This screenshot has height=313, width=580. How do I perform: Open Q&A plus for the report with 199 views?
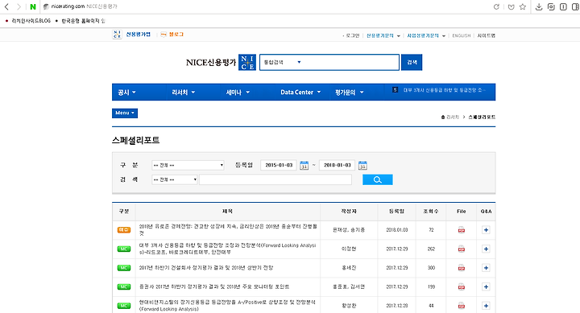pyautogui.click(x=486, y=286)
